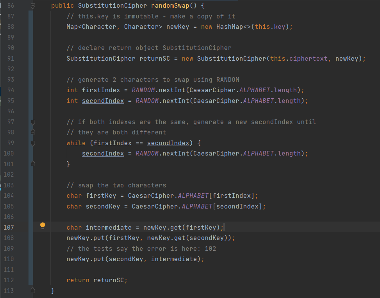Collapse the comment block fold marker at line 97
Viewport: 380px width, 298px height.
(33, 122)
